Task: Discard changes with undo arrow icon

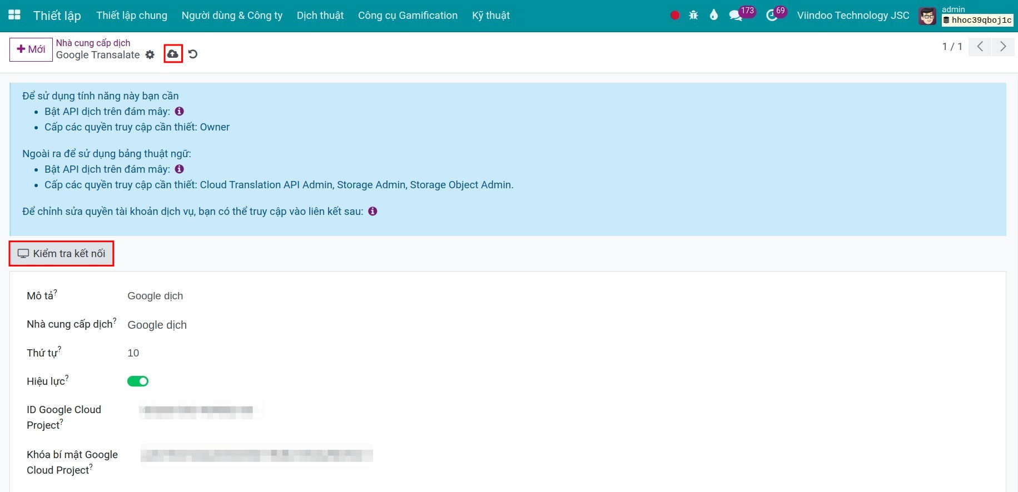Action: pos(193,54)
